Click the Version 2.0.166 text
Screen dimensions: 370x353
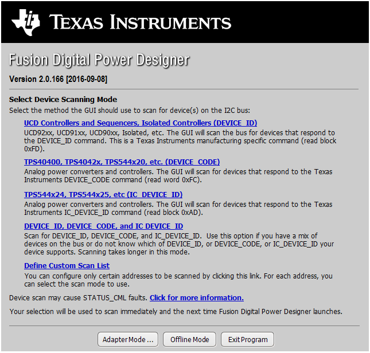[x=58, y=78]
